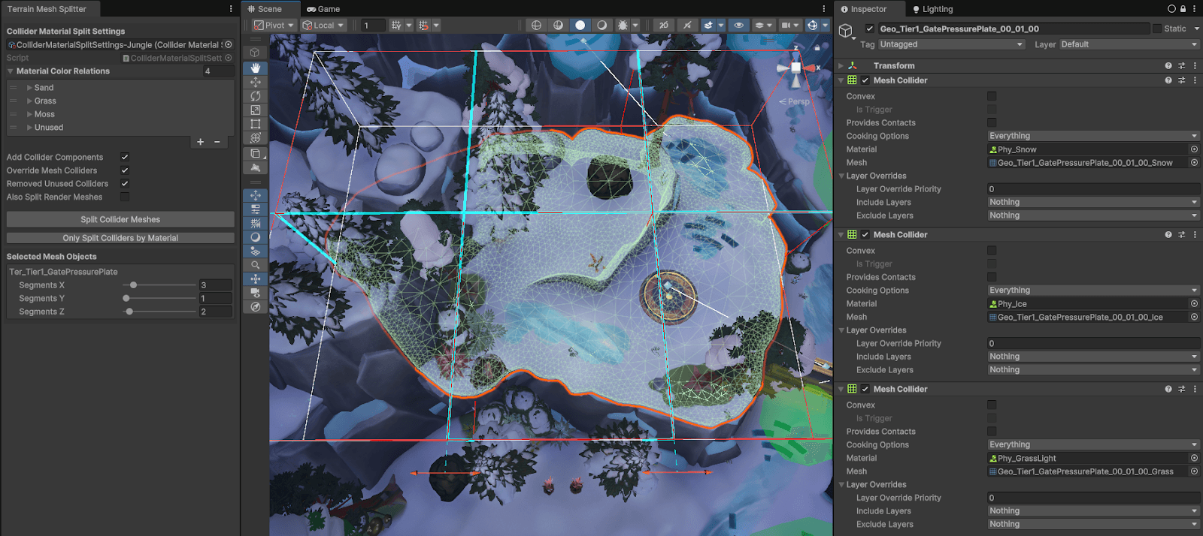Click the Segments X slider
Screen dimensions: 1203x536
click(159, 285)
